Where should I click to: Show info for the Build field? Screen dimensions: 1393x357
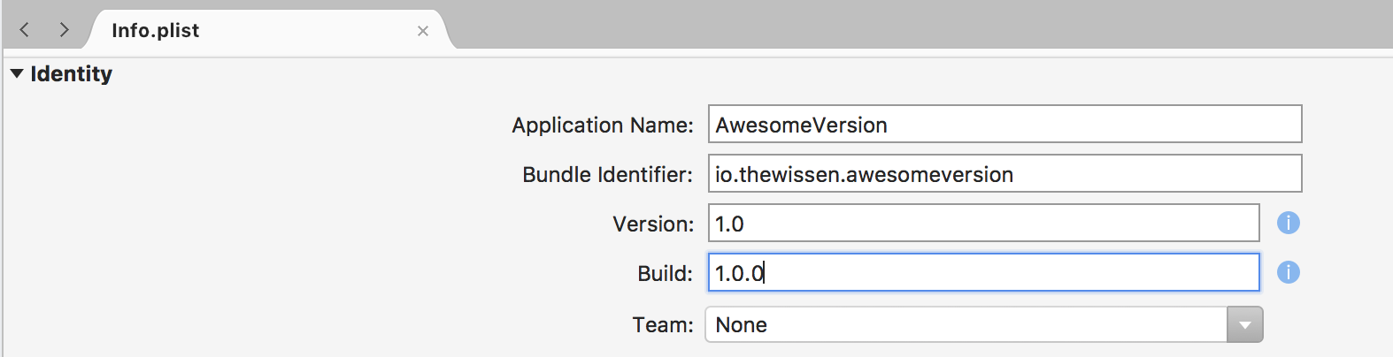tap(1289, 272)
